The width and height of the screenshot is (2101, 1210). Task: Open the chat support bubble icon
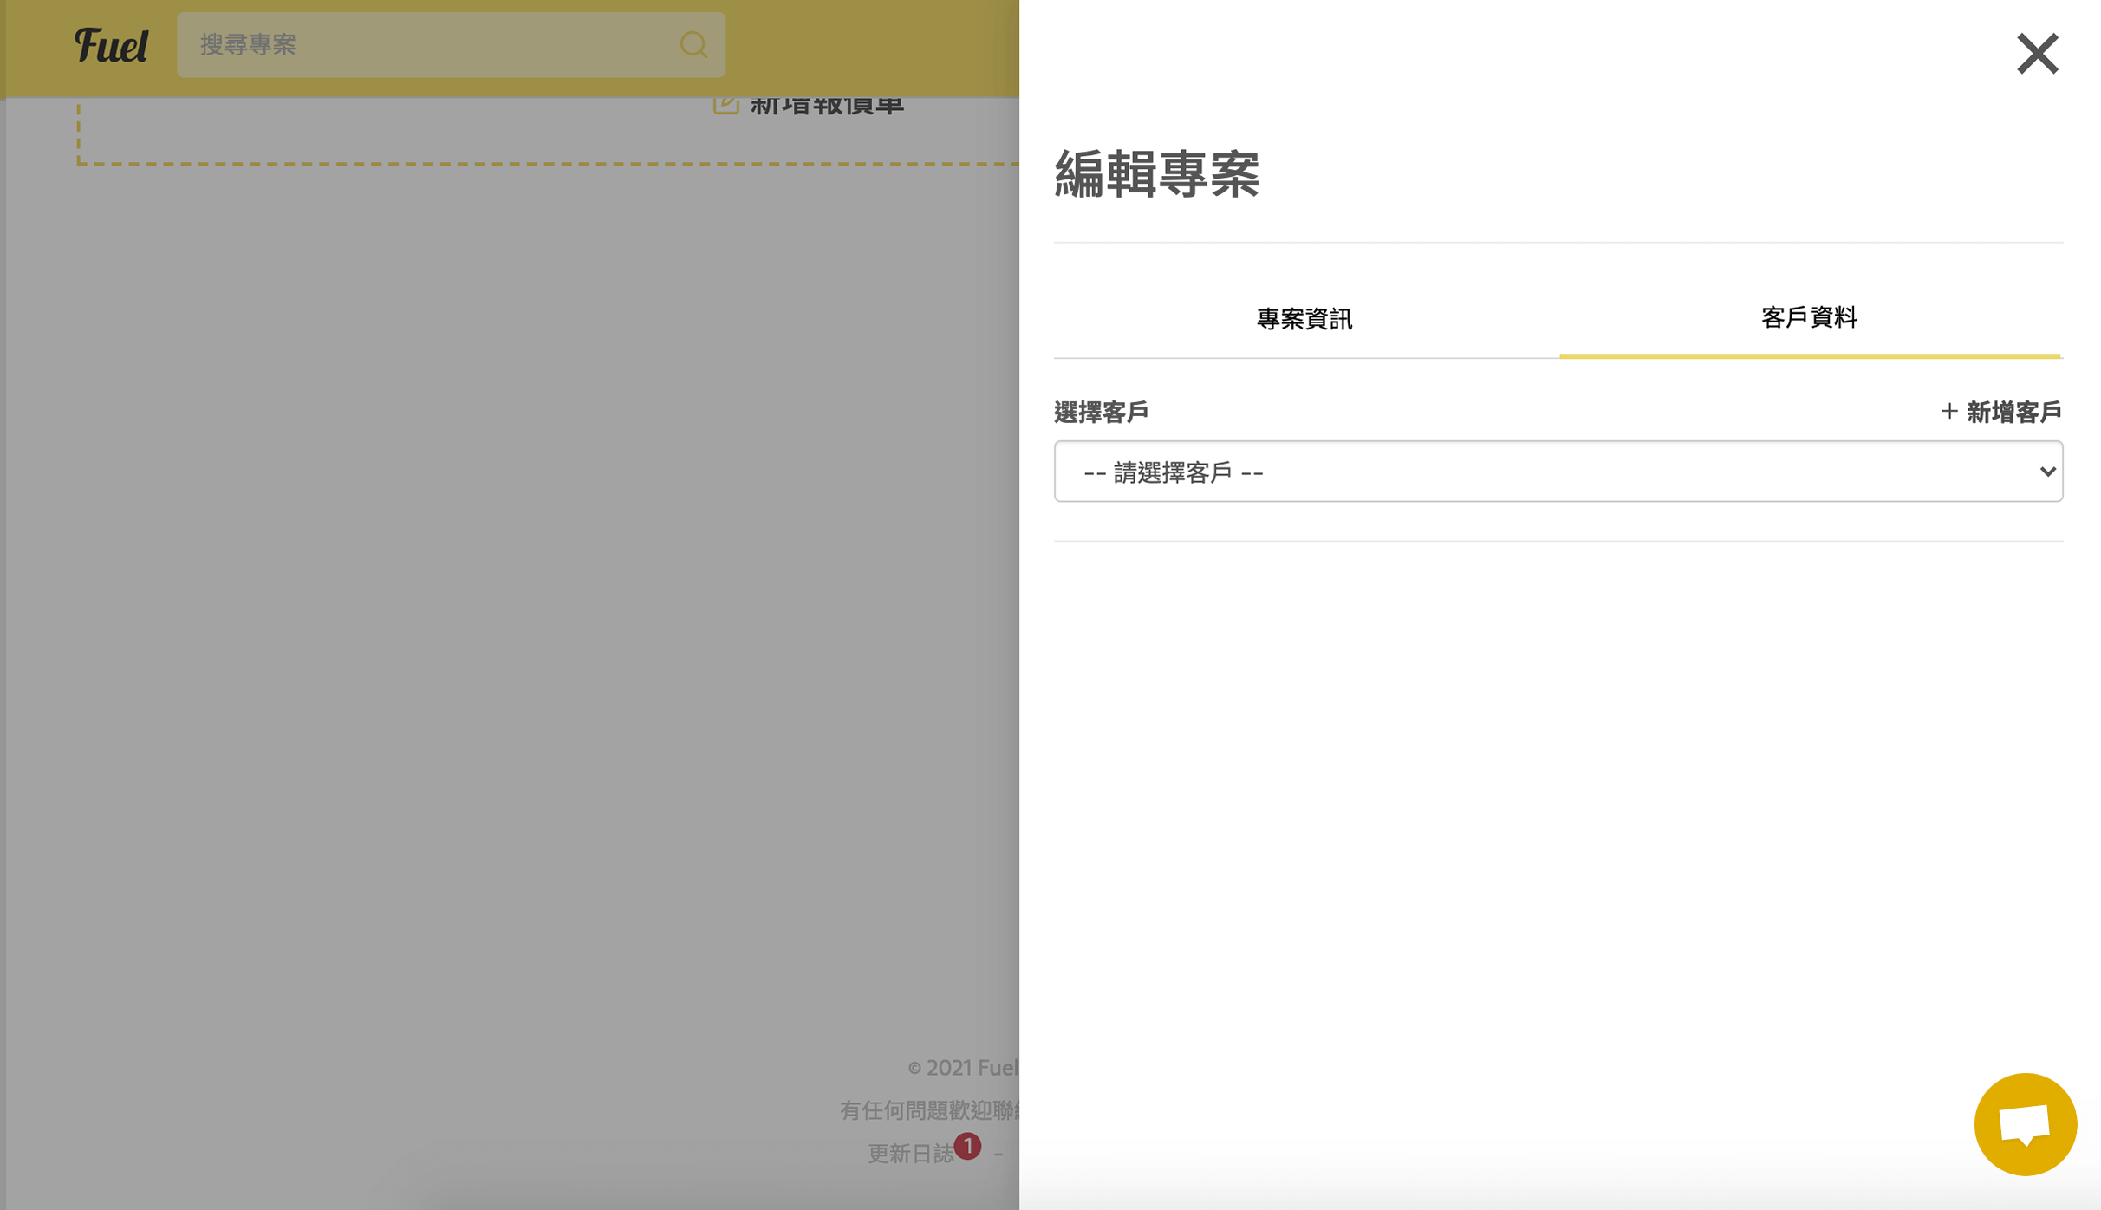[x=2025, y=1123]
